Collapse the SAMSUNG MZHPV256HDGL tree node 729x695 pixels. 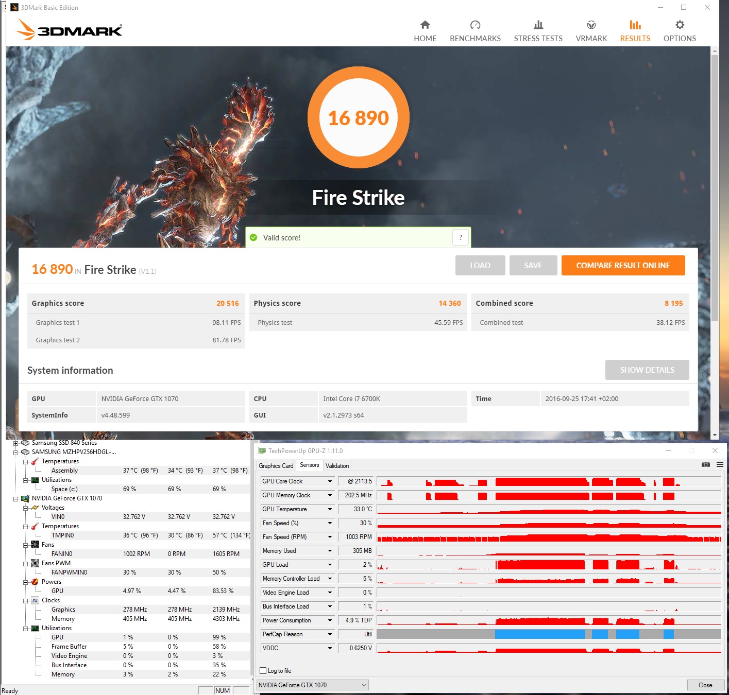pos(15,452)
